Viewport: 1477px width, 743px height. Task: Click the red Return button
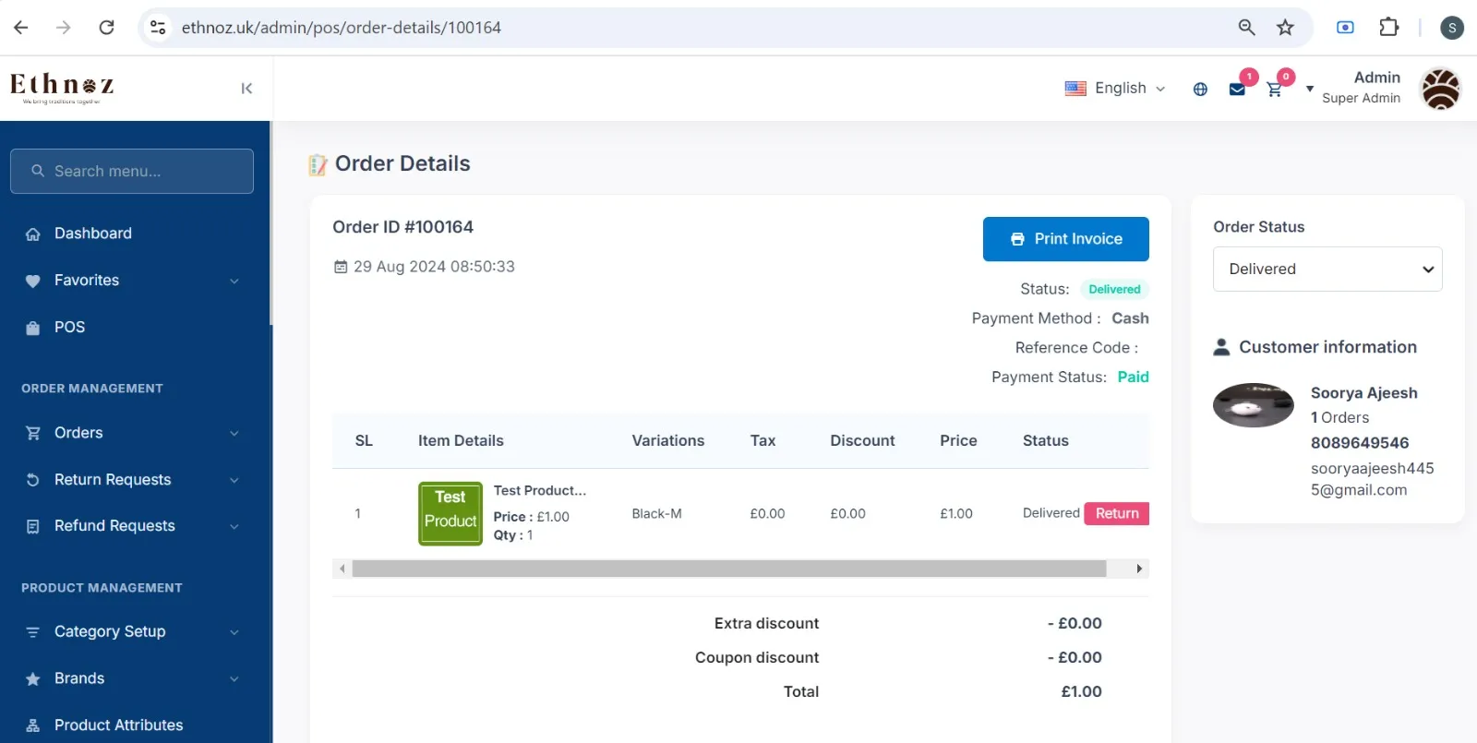[x=1117, y=513]
